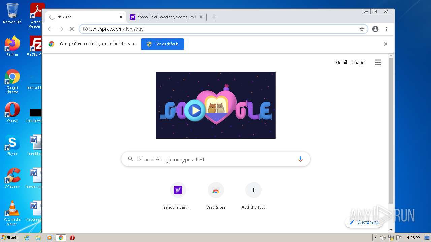The height and width of the screenshot is (242, 431).
Task: Click the page vertical scrollbar
Action: (x=391, y=131)
